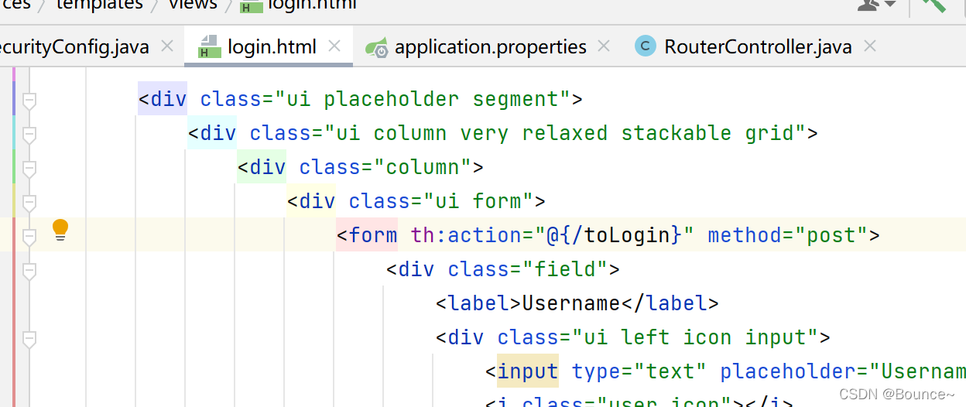Collapse the 'ui form' div fold marker
The width and height of the screenshot is (966, 407).
[29, 202]
